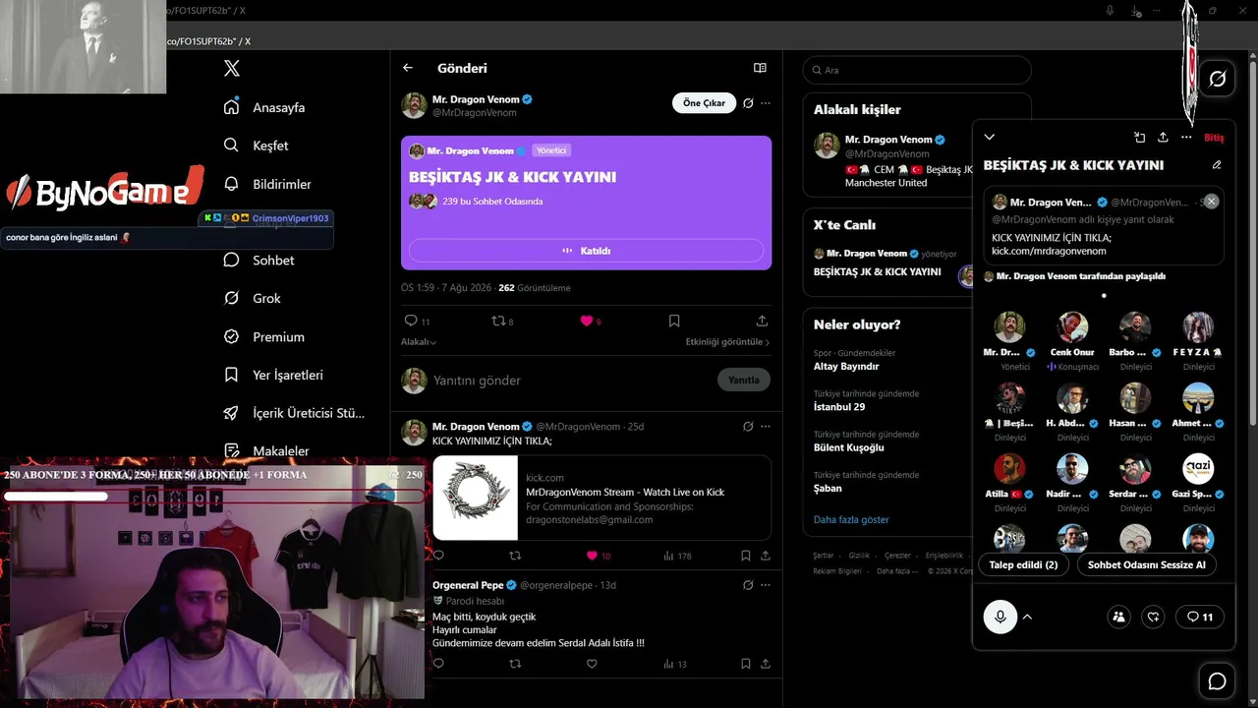This screenshot has width=1258, height=708.
Task: Open Sohbet in the sidebar
Action: pos(258,261)
